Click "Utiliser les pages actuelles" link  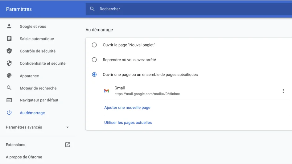click(128, 122)
